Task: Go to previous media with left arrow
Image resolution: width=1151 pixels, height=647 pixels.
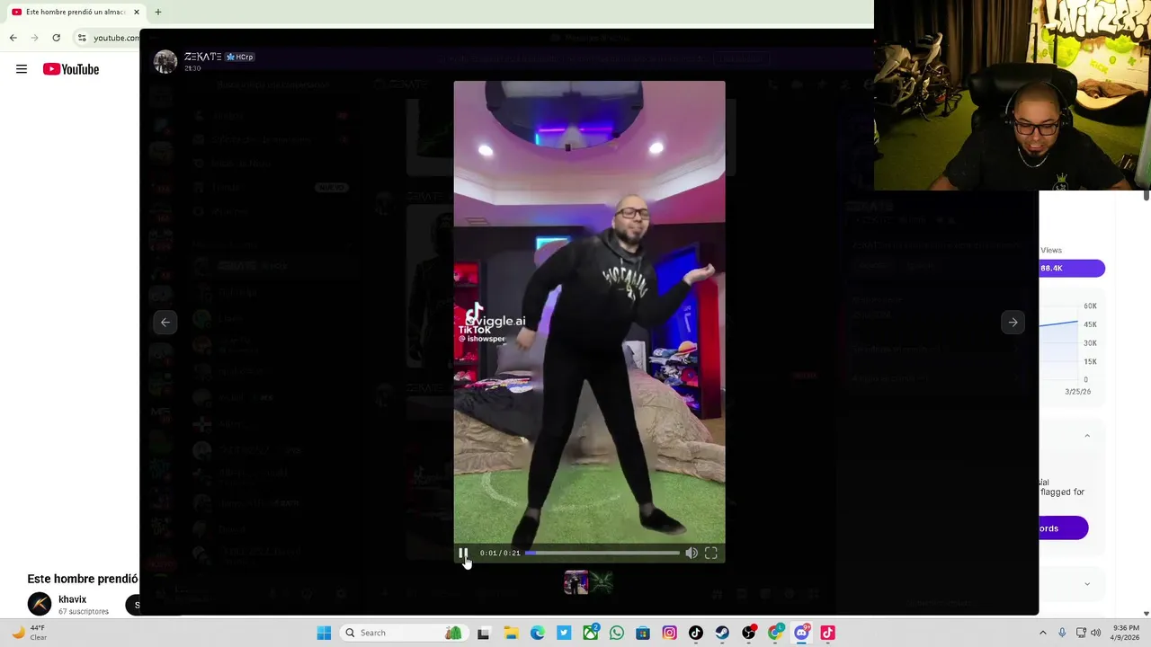Action: 165,322
